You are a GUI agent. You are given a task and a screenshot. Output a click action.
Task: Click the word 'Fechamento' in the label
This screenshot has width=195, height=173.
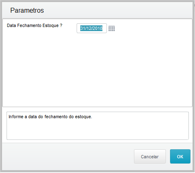pos(29,25)
